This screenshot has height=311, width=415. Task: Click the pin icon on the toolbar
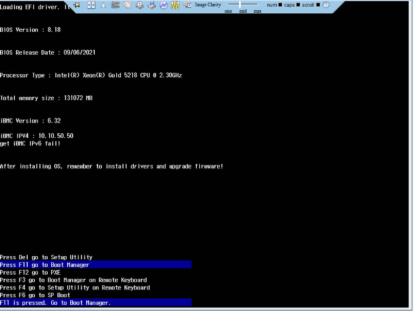click(77, 5)
